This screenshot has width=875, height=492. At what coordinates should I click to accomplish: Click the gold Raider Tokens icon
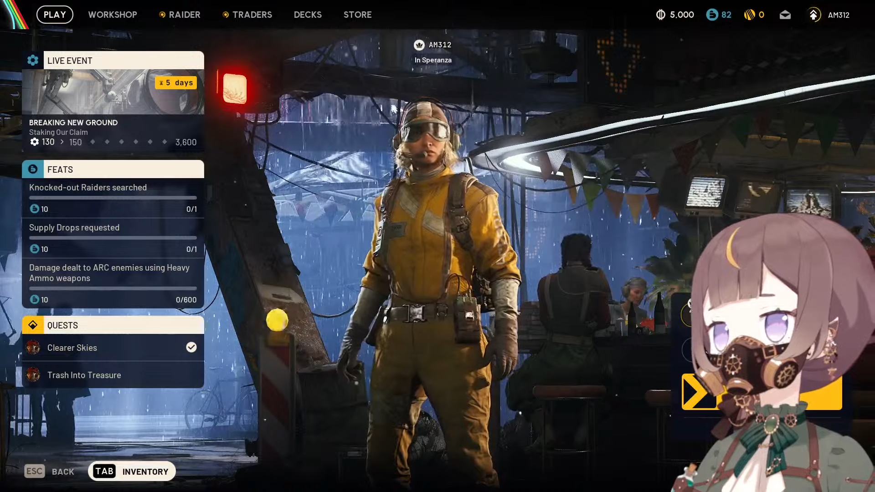(749, 15)
